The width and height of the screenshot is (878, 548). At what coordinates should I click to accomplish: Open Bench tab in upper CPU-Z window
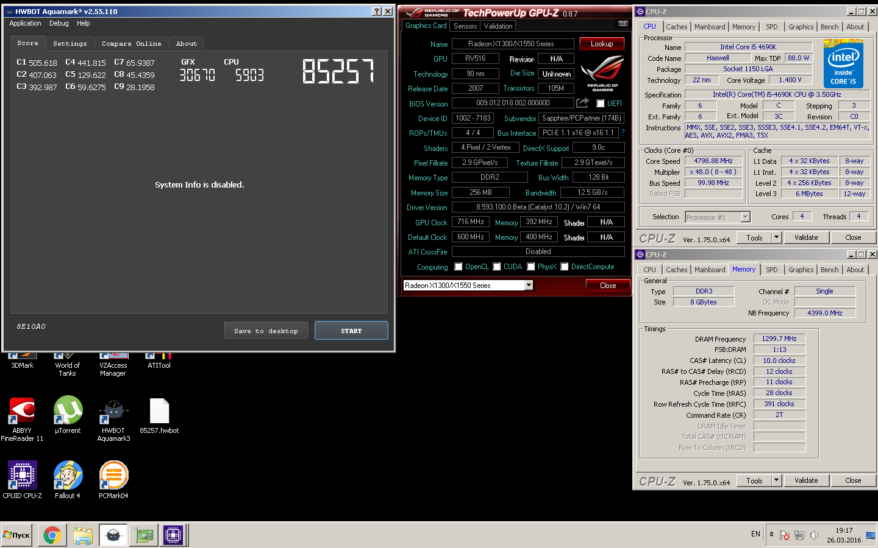(x=829, y=27)
